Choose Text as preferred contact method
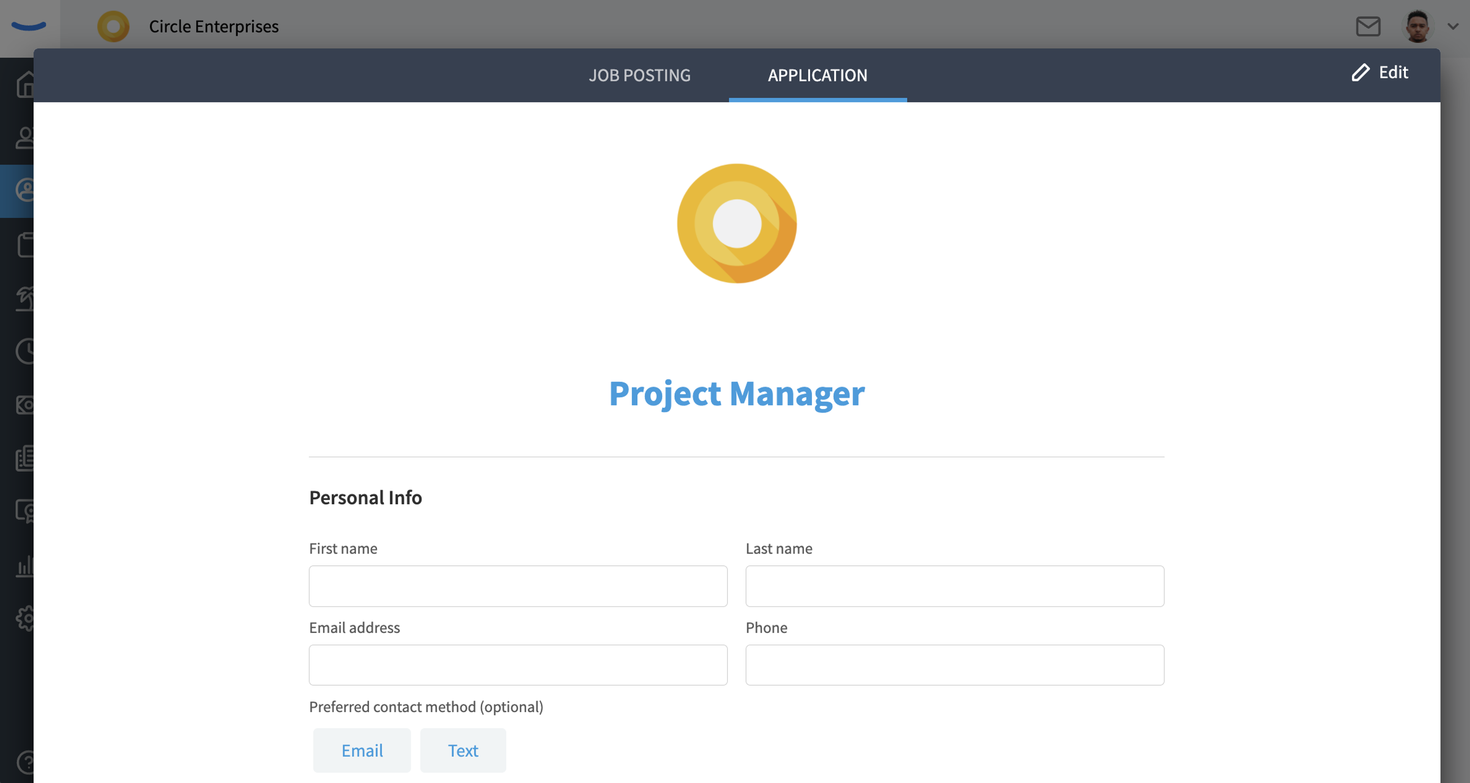 (463, 750)
